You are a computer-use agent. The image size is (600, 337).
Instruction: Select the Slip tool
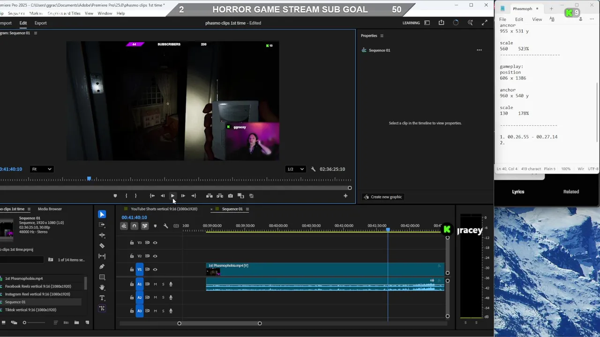(102, 256)
